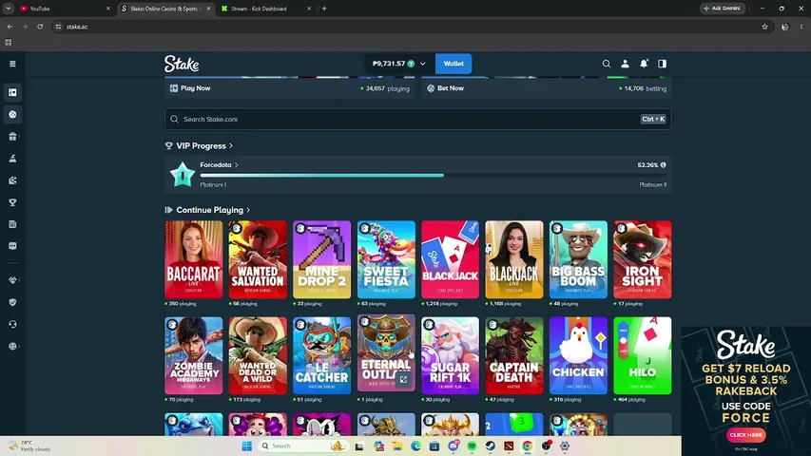Open the Wanted Dead or a Wild game
811x456 pixels.
258,355
